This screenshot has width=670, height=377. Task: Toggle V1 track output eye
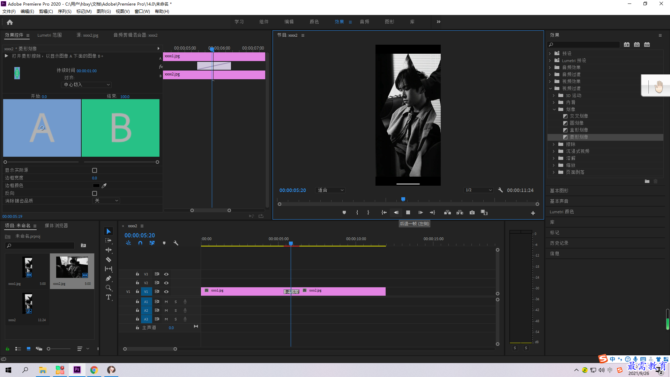pyautogui.click(x=166, y=292)
